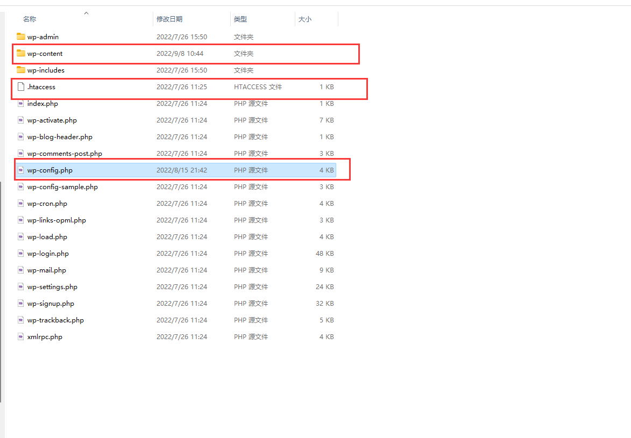Click the wp-trackback.php file icon

21,320
